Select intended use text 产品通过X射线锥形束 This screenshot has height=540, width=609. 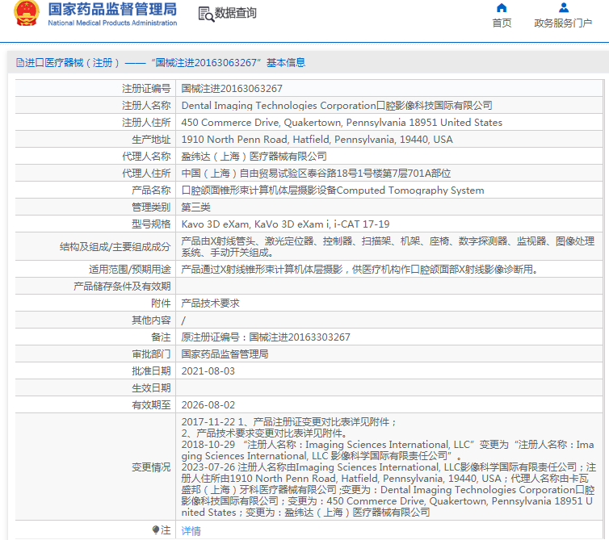point(359,269)
